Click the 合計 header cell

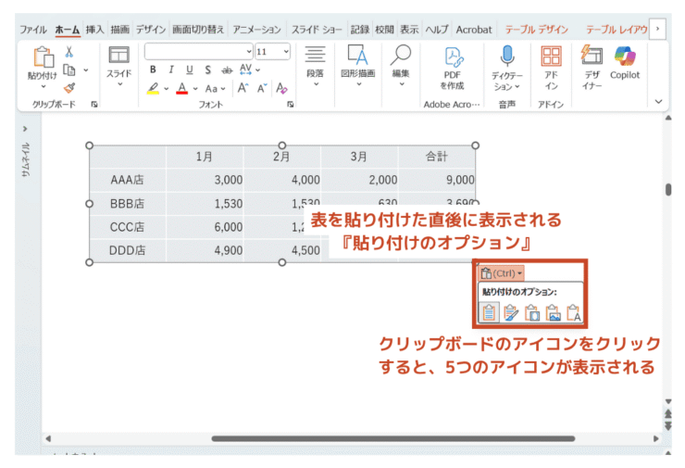click(x=436, y=156)
